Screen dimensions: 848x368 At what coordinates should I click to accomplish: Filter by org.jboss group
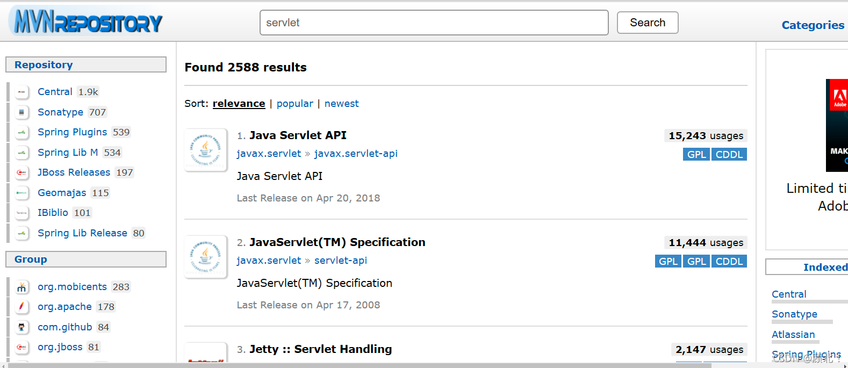[x=60, y=347]
